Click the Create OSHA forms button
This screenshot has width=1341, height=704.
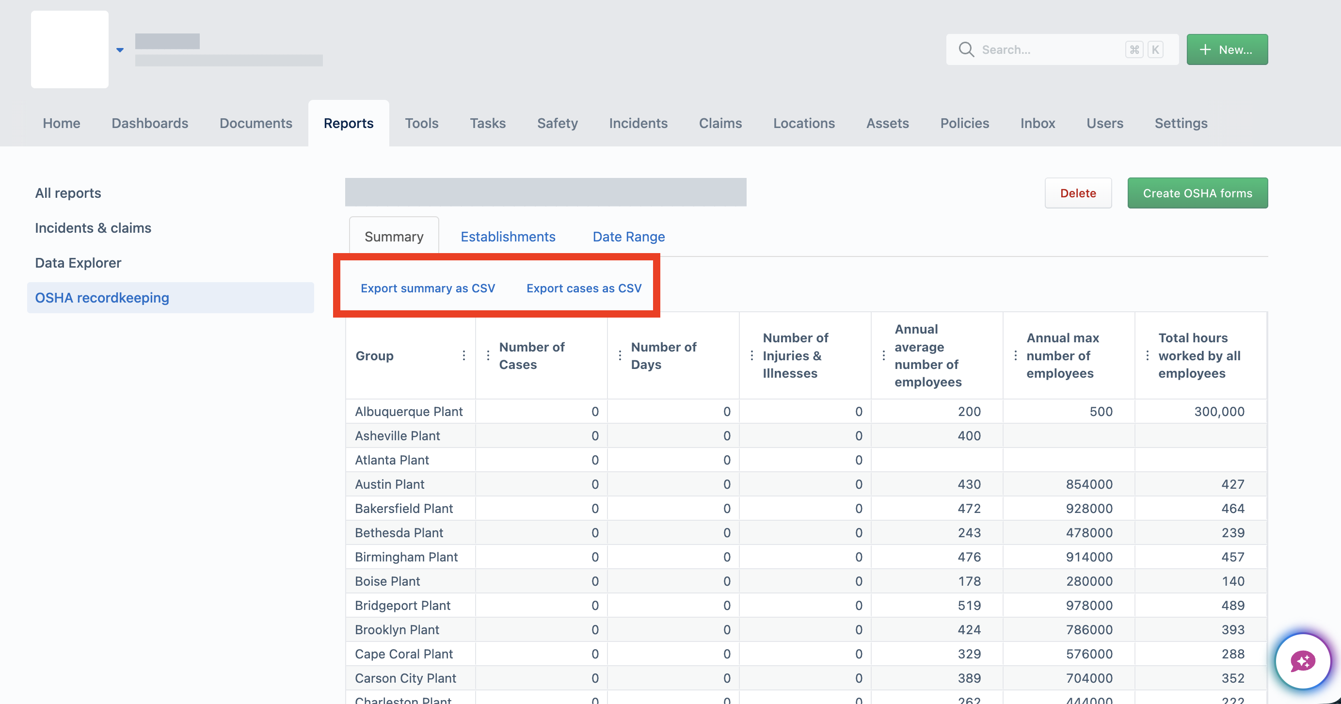pos(1197,193)
